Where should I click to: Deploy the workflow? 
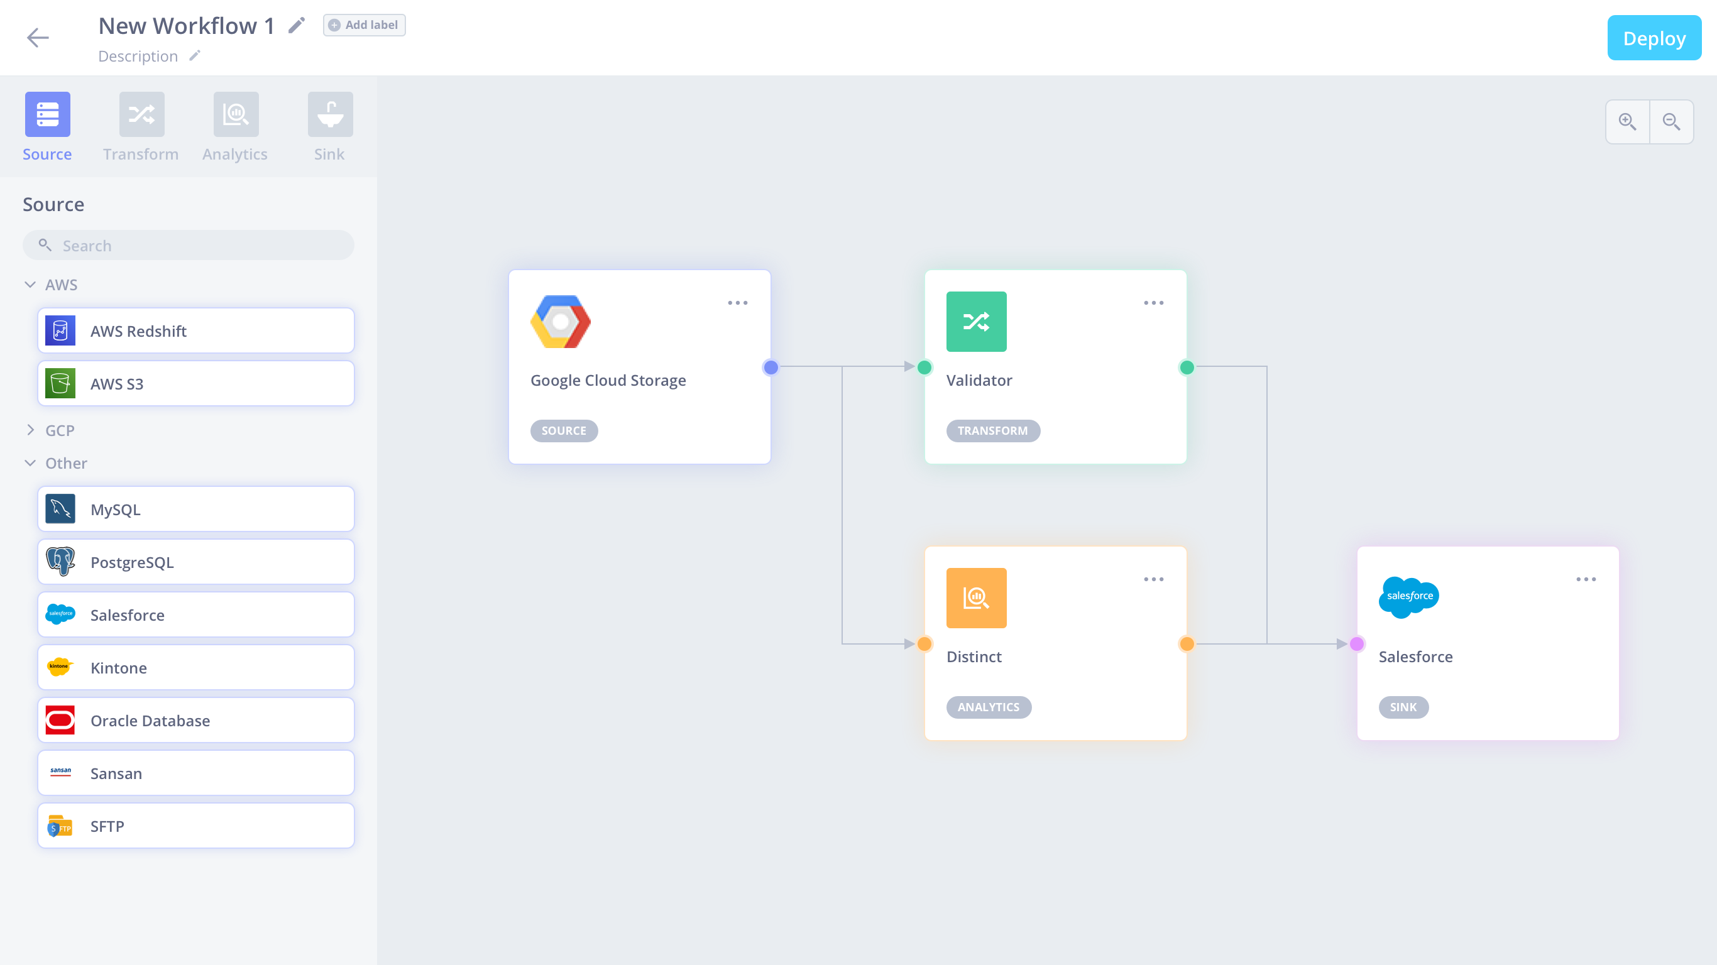pos(1654,38)
